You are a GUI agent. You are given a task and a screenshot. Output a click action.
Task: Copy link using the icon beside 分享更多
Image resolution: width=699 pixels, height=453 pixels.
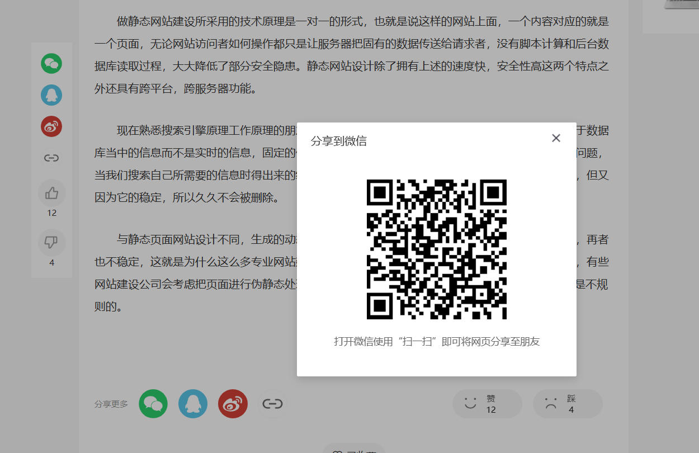tap(272, 404)
